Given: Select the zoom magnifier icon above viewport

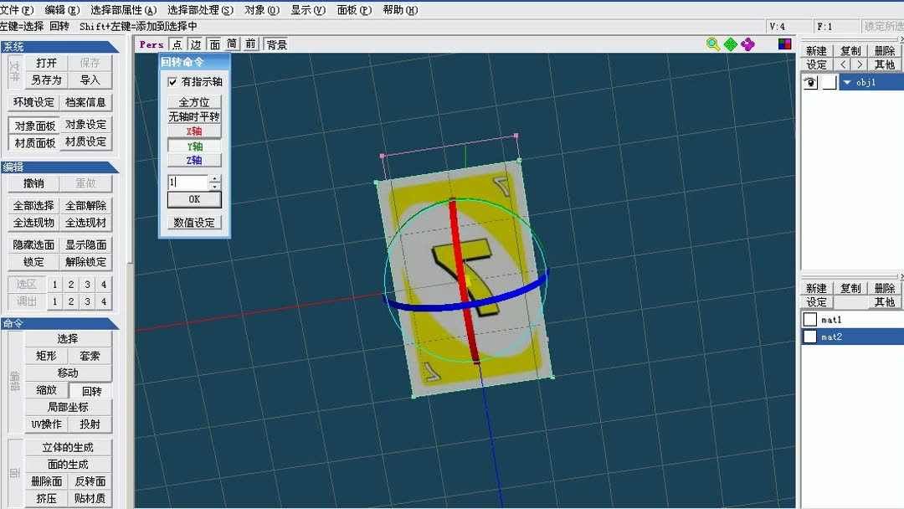Looking at the screenshot, I should (711, 43).
